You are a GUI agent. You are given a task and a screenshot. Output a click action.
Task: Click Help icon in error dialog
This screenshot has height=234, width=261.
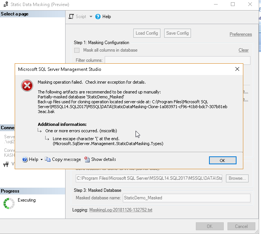tap(25, 159)
